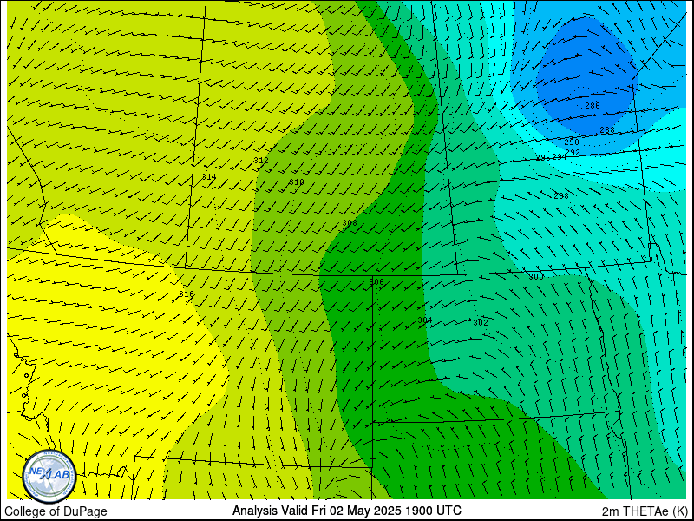The width and height of the screenshot is (694, 521).
Task: Click the "College of DuPage" caption
Action: pyautogui.click(x=56, y=511)
